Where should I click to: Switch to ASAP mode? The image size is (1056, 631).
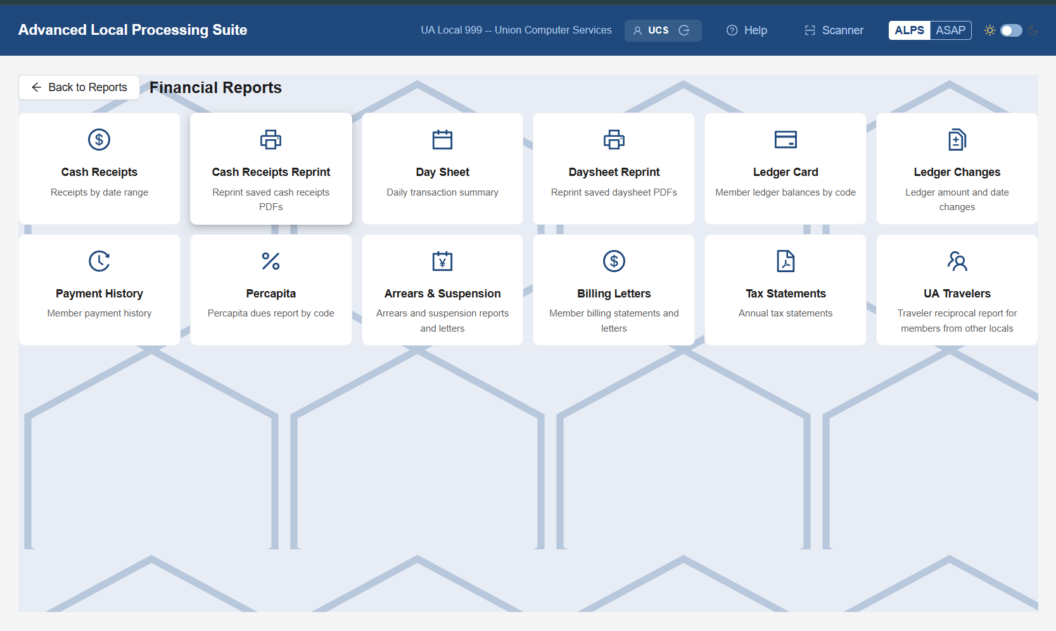tap(950, 30)
